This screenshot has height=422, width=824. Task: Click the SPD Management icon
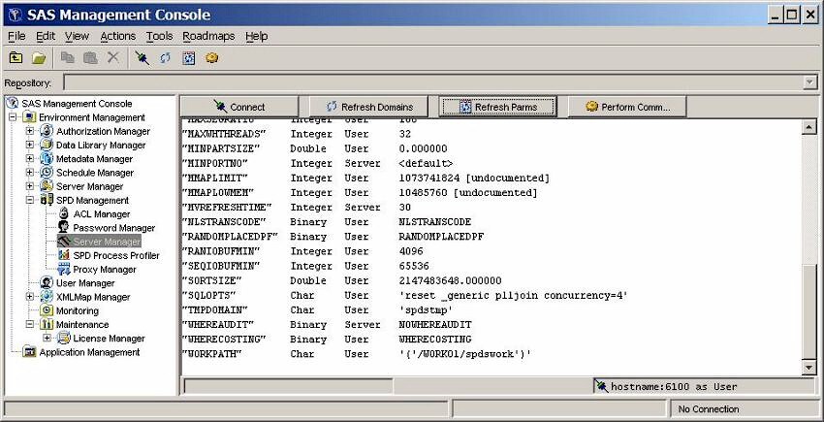[47, 200]
